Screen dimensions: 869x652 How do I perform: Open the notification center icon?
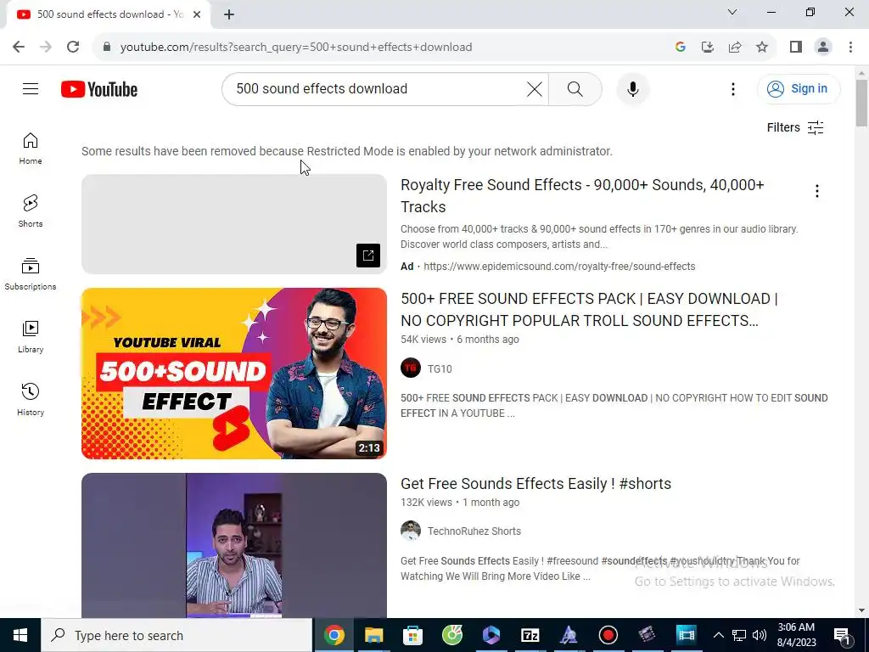843,635
